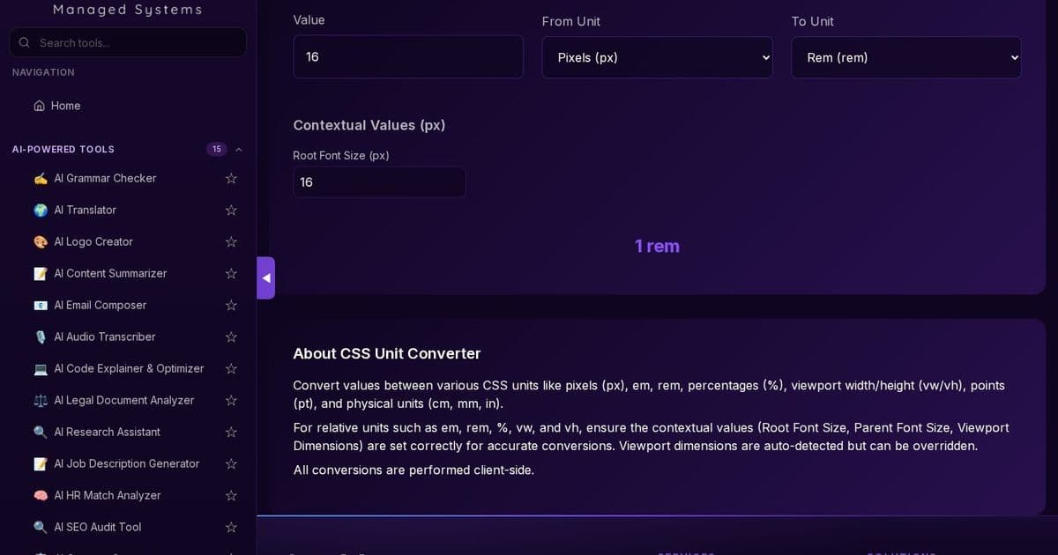Image resolution: width=1058 pixels, height=555 pixels.
Task: Select the AI Audio Transcriber microphone icon
Action: tap(40, 337)
